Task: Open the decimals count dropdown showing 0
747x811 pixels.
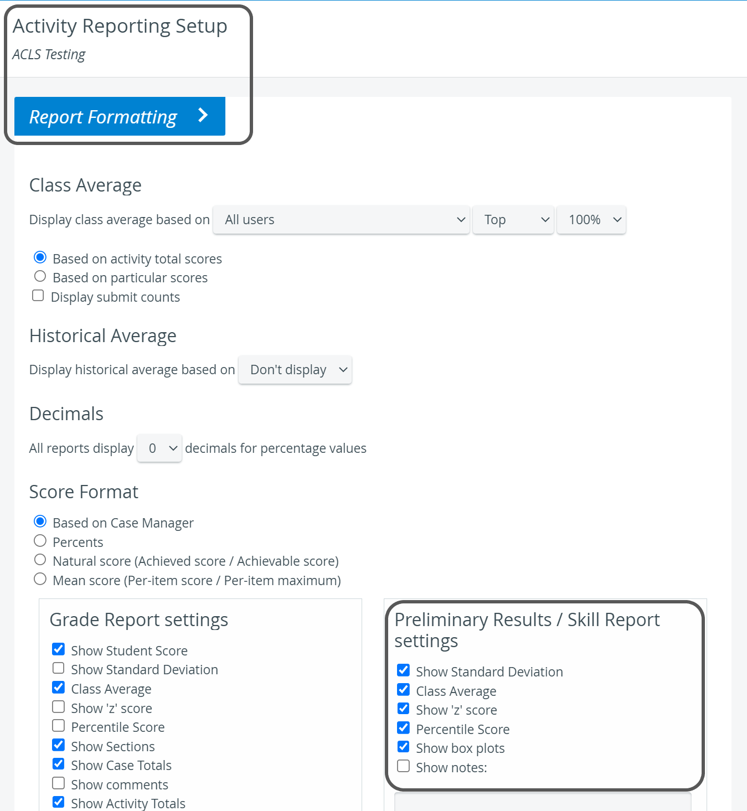Action: pos(159,448)
